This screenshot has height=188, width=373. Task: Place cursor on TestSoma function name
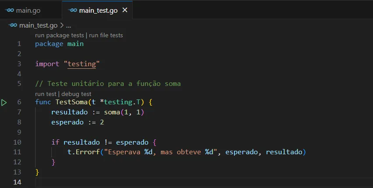(x=71, y=102)
